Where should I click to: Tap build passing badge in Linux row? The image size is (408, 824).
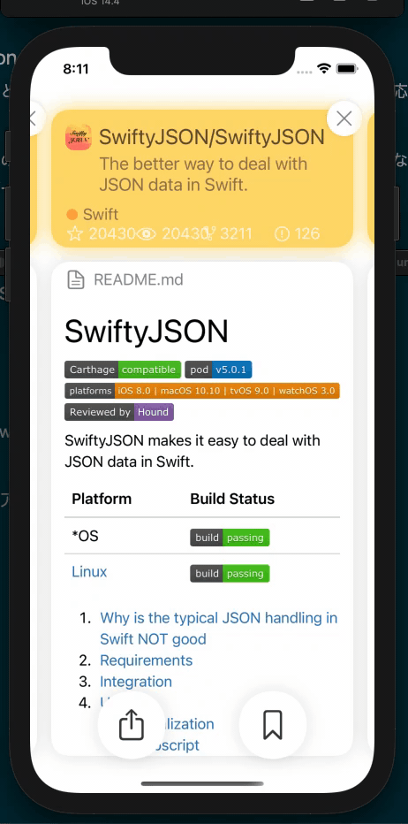[230, 573]
